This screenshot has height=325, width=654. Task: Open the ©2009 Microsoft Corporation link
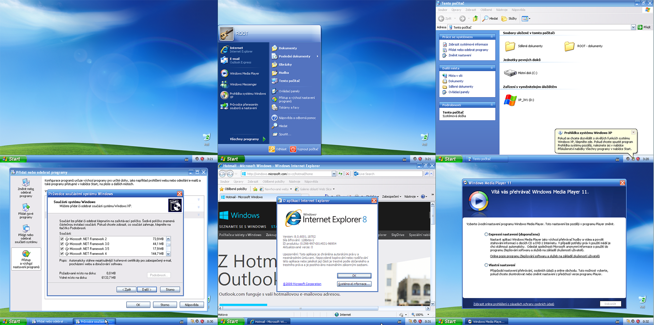(302, 284)
